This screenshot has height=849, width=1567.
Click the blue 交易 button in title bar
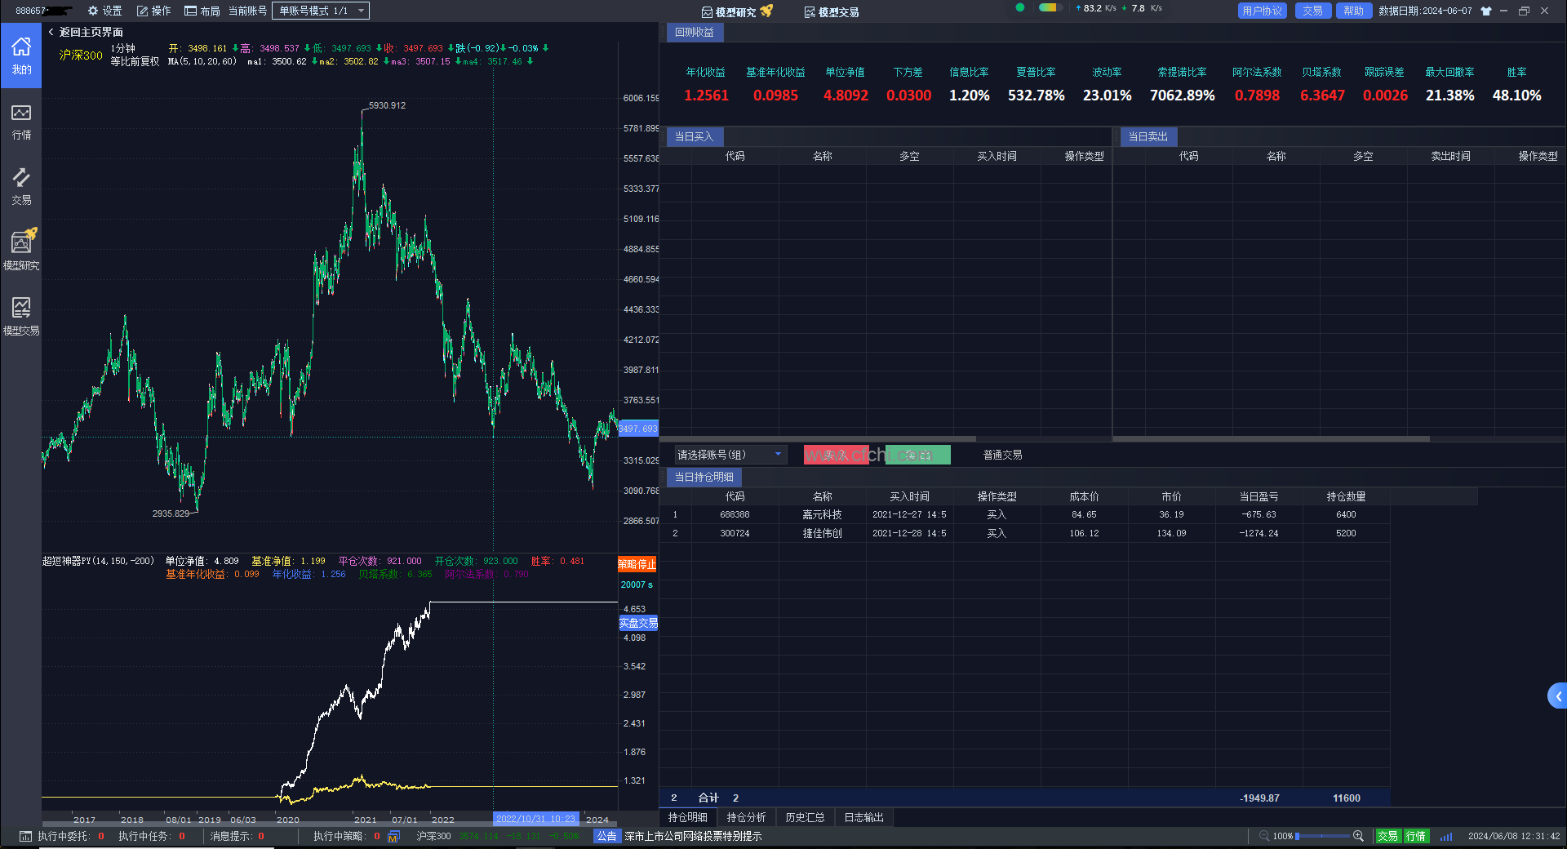[x=1313, y=11]
